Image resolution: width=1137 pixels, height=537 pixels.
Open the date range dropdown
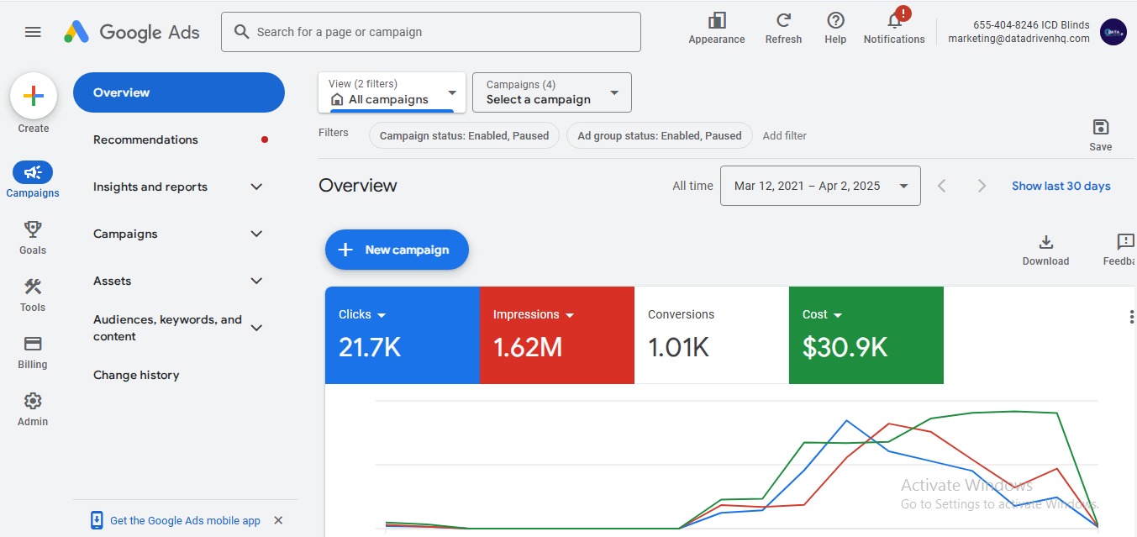coord(819,186)
